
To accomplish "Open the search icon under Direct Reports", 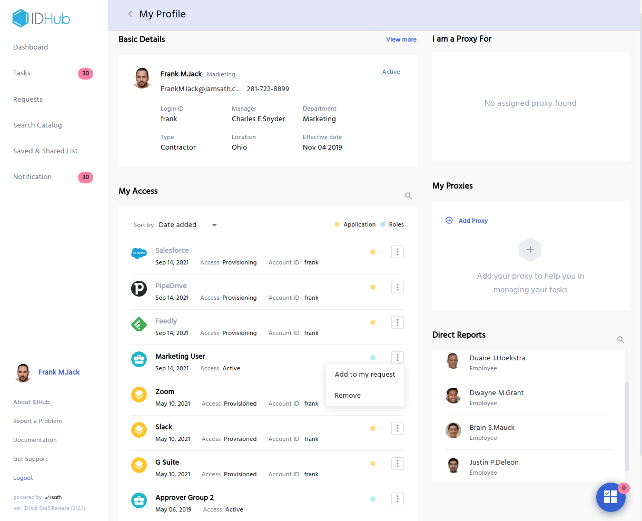I will (620, 340).
